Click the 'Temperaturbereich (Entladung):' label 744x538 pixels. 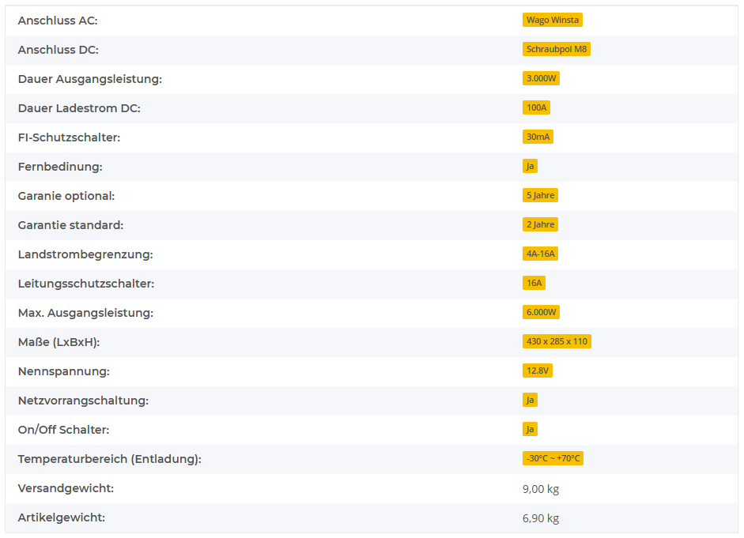pyautogui.click(x=110, y=459)
